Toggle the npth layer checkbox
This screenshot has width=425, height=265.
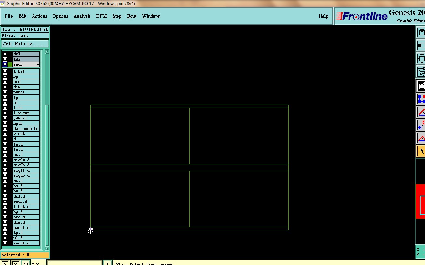coord(5,123)
